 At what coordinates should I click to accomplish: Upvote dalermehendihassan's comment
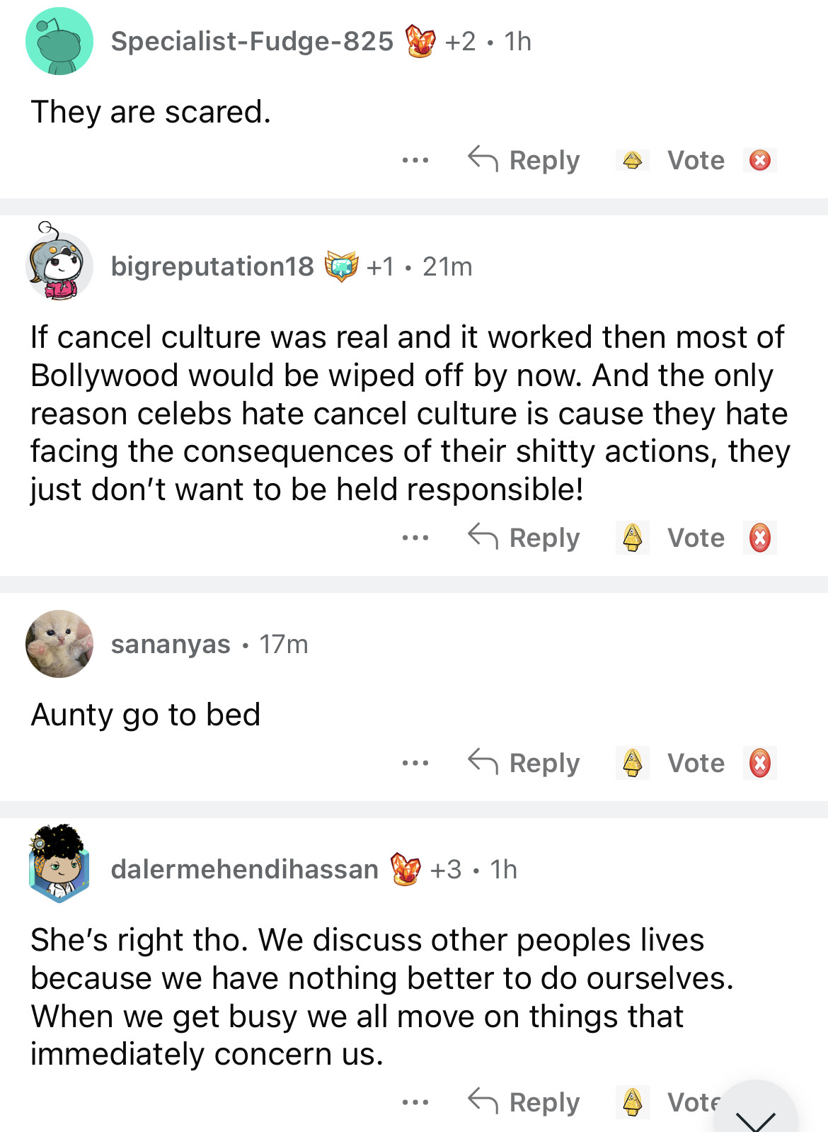pyautogui.click(x=633, y=1102)
